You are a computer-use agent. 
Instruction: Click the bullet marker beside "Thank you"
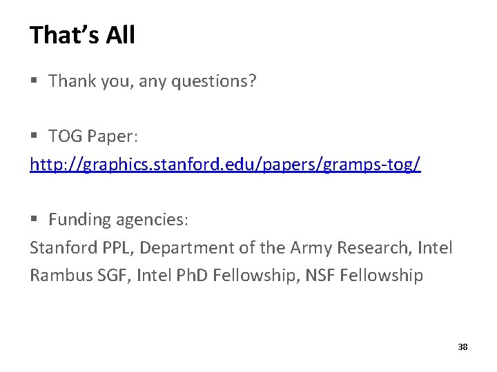[x=34, y=79]
